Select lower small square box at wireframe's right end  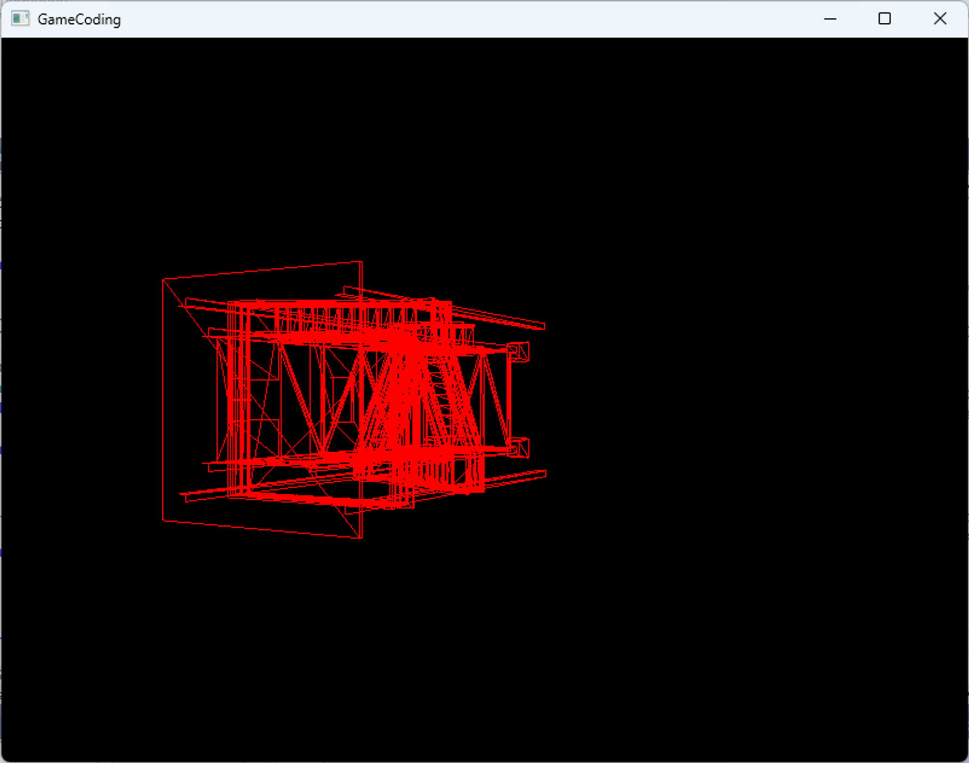click(519, 448)
